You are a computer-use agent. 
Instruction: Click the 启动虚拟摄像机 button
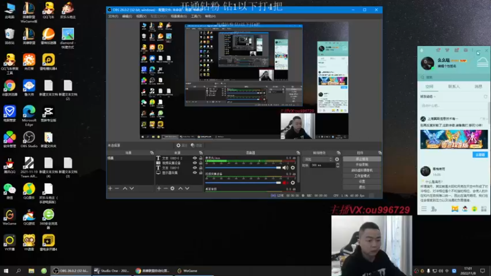point(362,171)
